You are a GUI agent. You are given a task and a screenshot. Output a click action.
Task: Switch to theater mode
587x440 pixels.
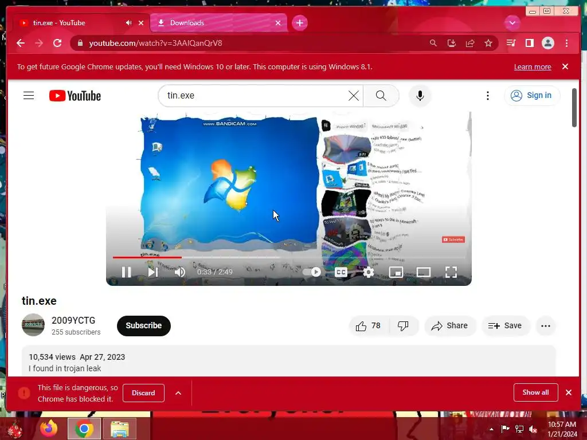424,272
